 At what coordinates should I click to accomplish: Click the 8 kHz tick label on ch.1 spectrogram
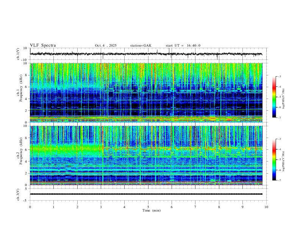point(27,75)
